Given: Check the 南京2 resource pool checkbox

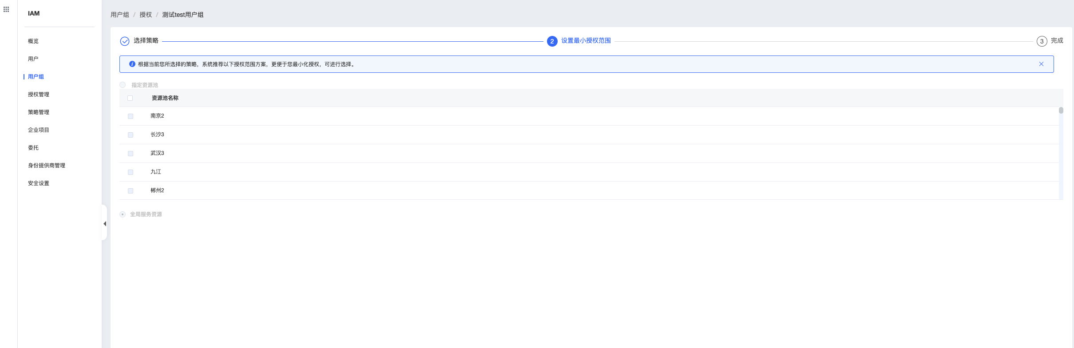Looking at the screenshot, I should [131, 116].
